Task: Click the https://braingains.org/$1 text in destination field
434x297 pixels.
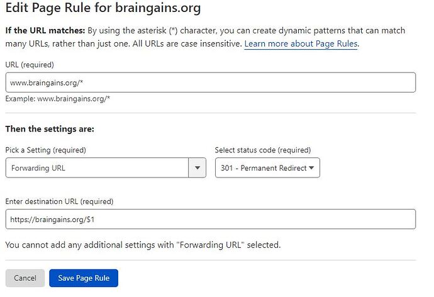Action: coord(52,220)
